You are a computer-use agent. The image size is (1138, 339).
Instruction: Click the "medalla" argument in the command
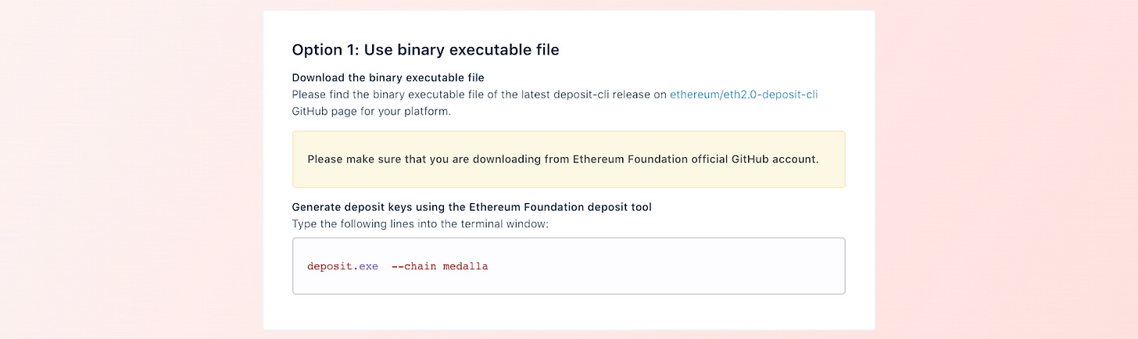tap(465, 266)
